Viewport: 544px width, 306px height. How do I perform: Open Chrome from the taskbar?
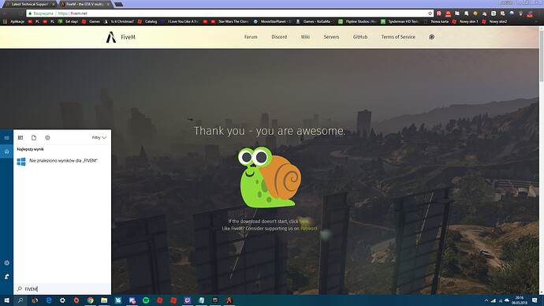point(90,300)
